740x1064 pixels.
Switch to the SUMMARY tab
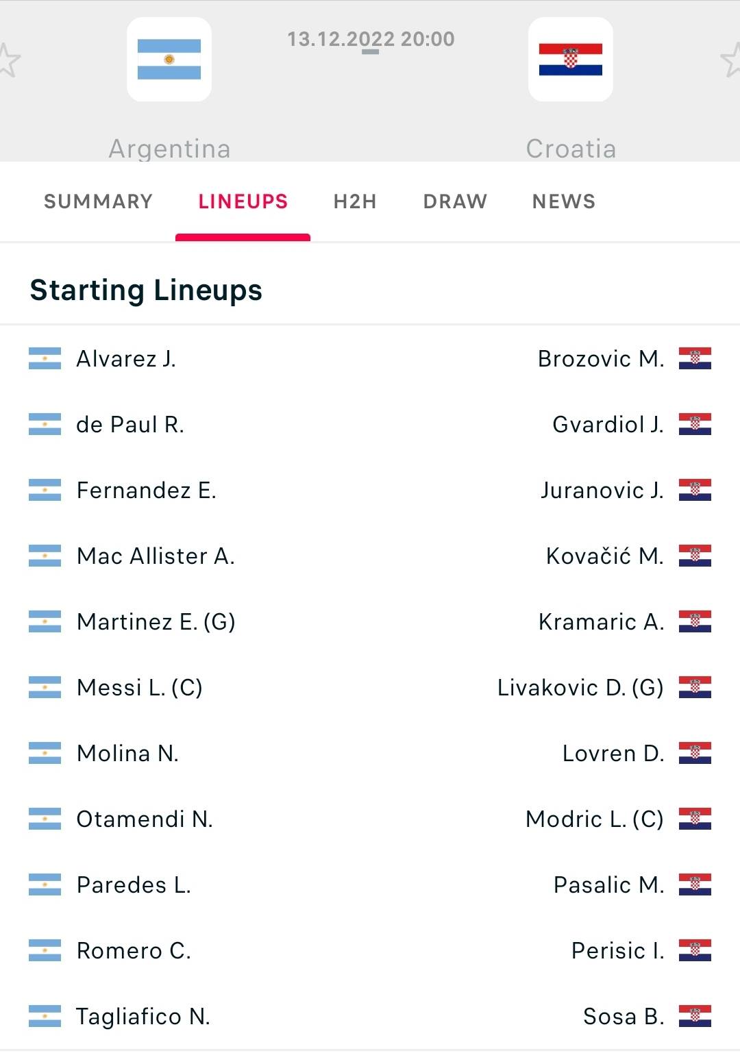98,201
